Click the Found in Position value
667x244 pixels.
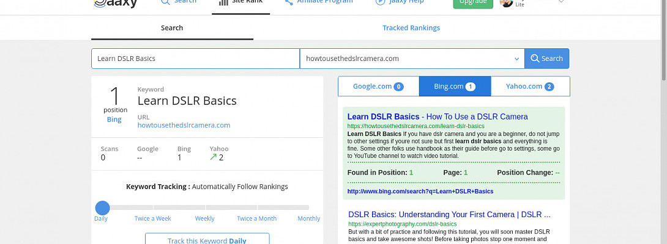411,173
